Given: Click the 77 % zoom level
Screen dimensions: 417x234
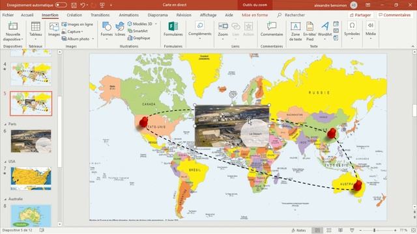Looking at the screenshot, I should 403,230.
